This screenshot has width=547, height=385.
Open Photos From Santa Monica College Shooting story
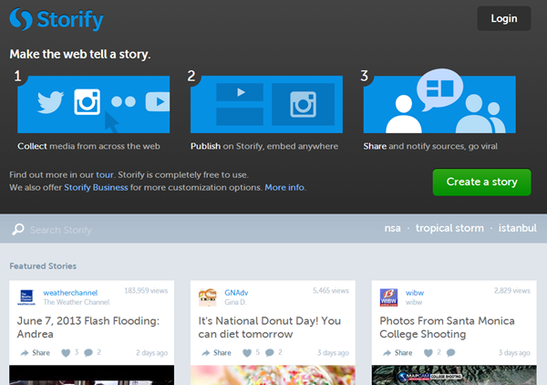447,328
